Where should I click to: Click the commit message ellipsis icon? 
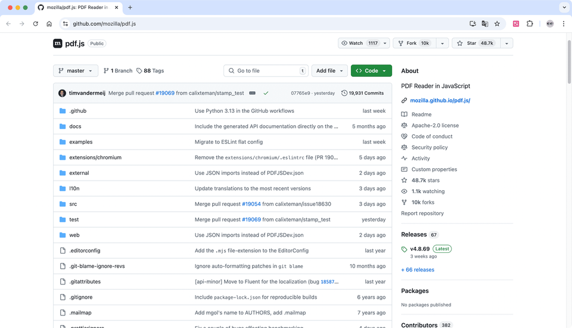[x=252, y=93]
